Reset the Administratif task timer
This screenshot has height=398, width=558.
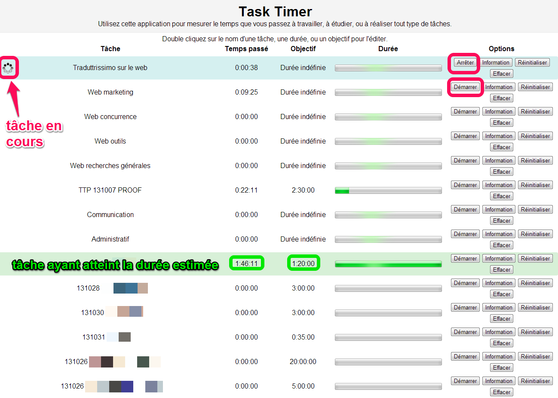[x=535, y=233]
